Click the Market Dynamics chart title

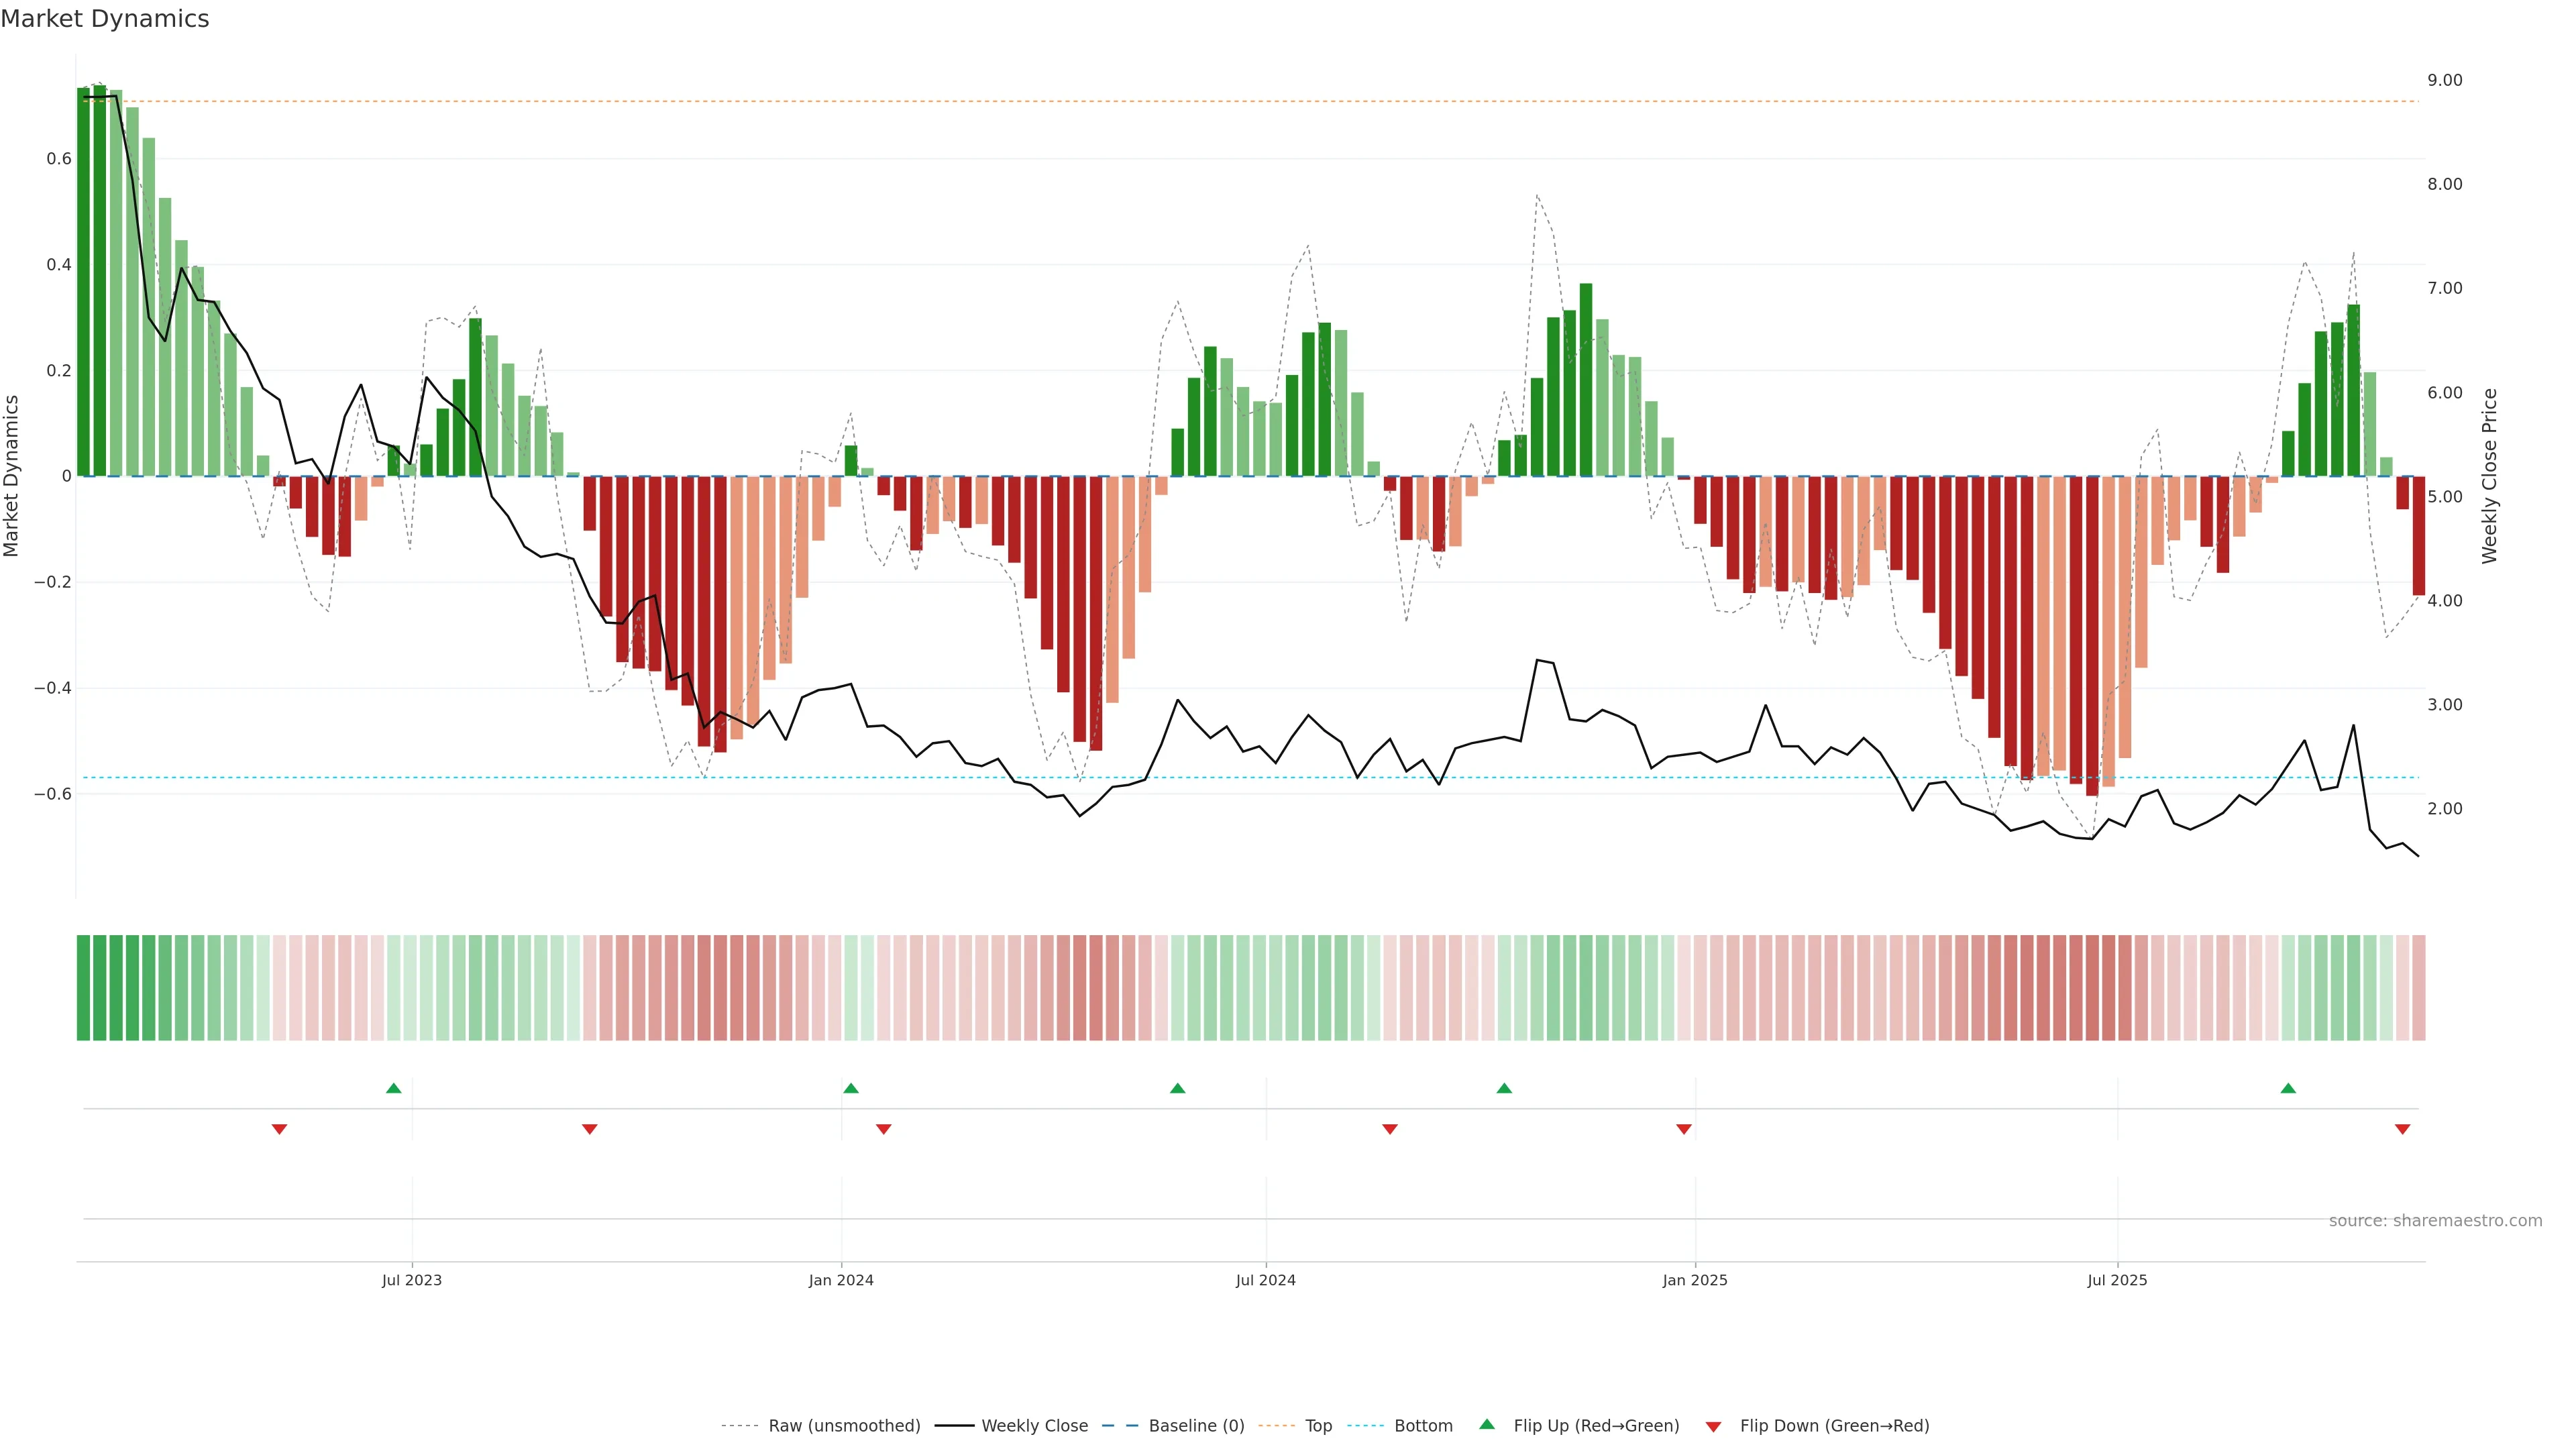click(x=105, y=19)
